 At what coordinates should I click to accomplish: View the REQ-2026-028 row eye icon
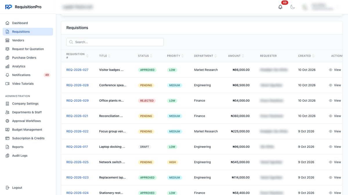(x=331, y=85)
